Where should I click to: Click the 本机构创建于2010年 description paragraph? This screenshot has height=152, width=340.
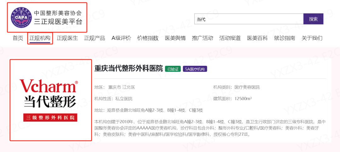coord(210,128)
